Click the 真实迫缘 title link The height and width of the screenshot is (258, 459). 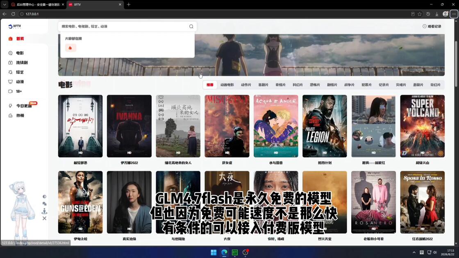pyautogui.click(x=129, y=239)
